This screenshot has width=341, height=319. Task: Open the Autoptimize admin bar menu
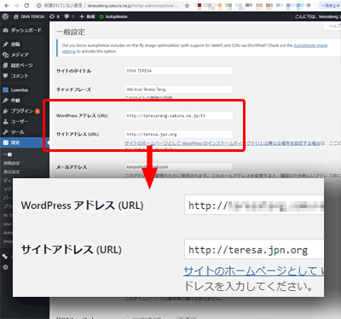coord(113,16)
